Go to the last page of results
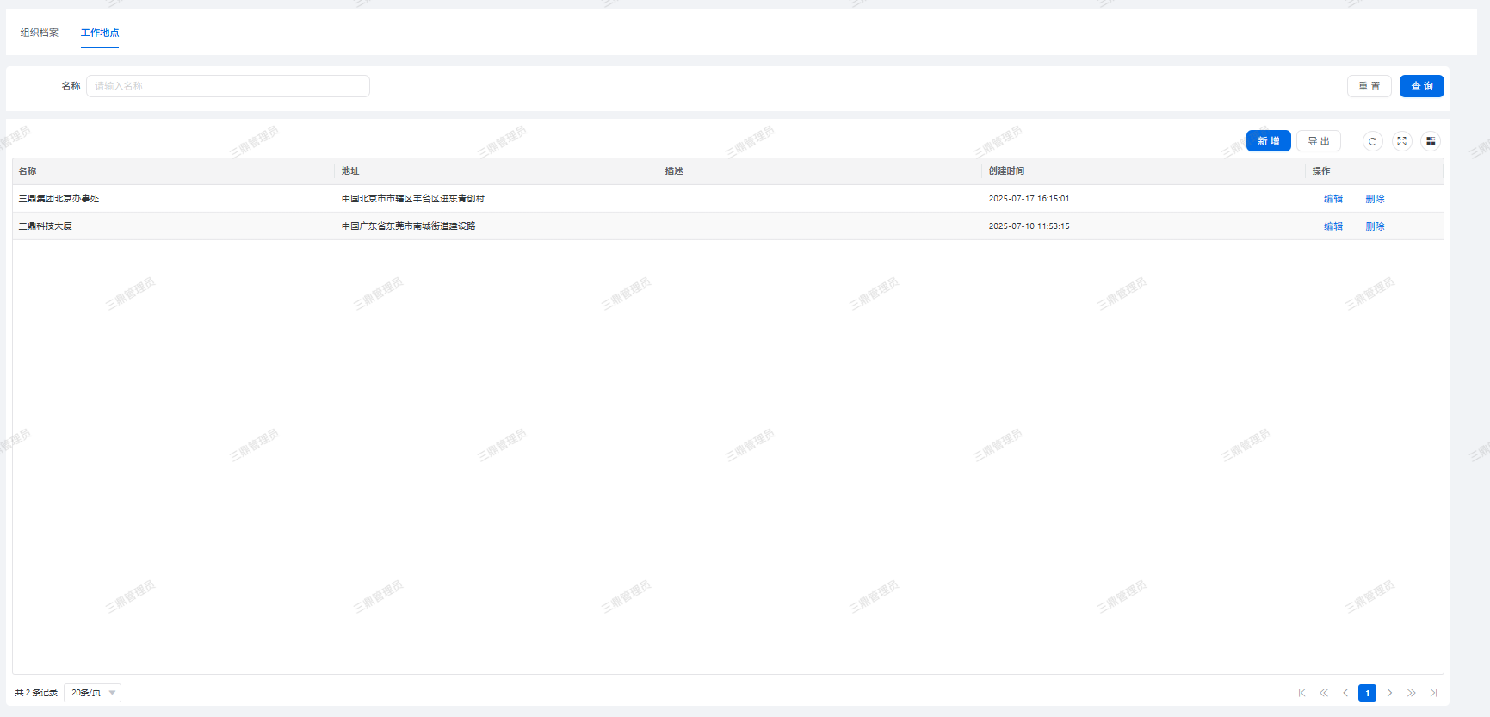This screenshot has height=717, width=1490. [x=1433, y=693]
